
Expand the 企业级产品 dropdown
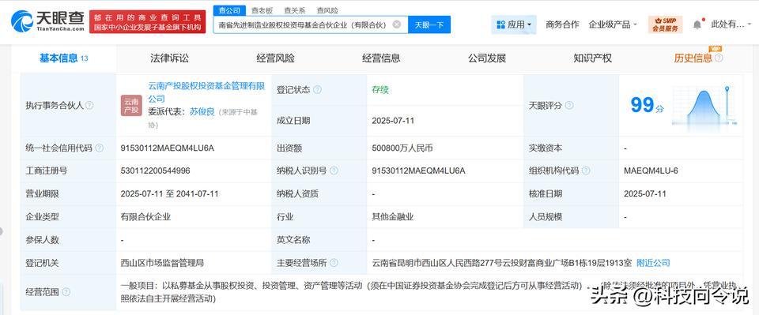tap(613, 24)
